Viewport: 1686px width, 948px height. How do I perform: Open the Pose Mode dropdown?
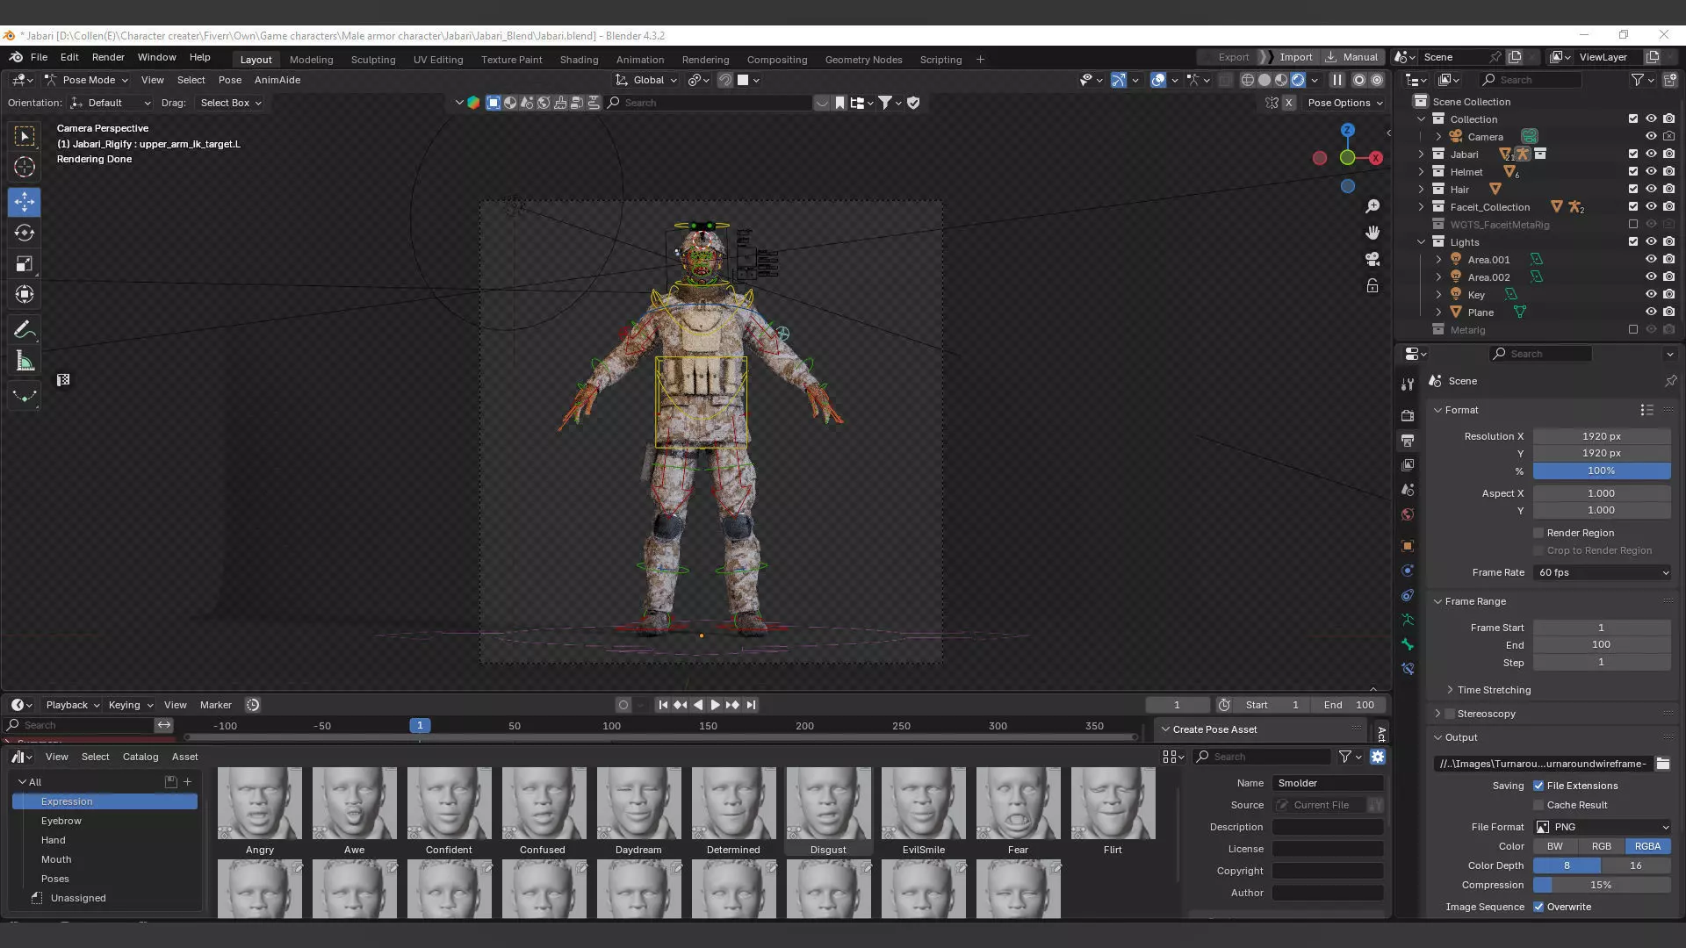click(88, 80)
